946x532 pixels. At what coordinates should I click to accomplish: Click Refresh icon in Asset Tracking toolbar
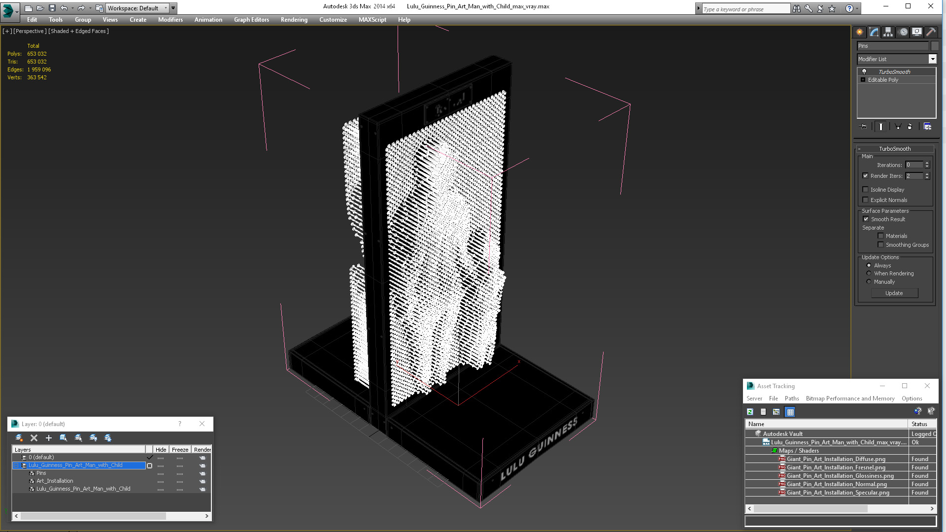pyautogui.click(x=750, y=412)
